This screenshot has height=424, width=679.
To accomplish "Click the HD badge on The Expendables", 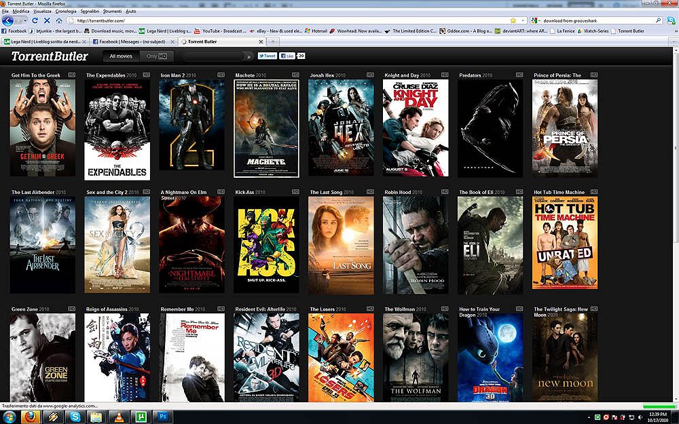I will [147, 75].
